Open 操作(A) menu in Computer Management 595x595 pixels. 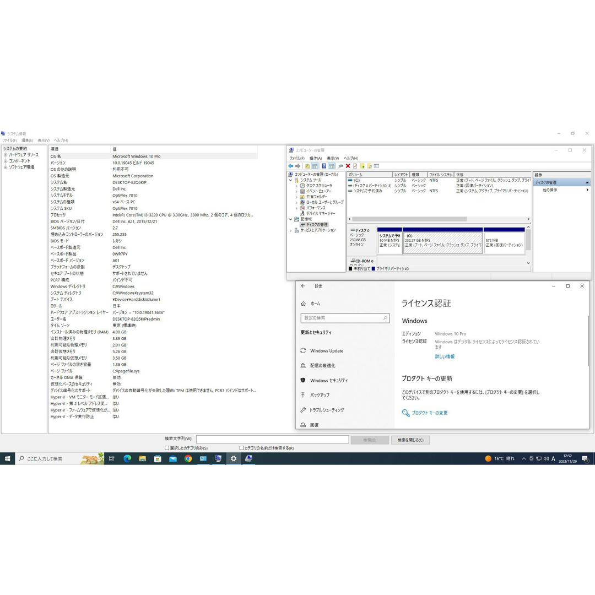[316, 158]
